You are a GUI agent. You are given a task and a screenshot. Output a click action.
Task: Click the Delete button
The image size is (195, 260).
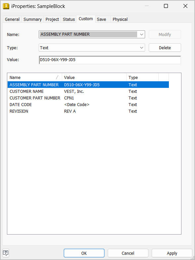pyautogui.click(x=165, y=48)
